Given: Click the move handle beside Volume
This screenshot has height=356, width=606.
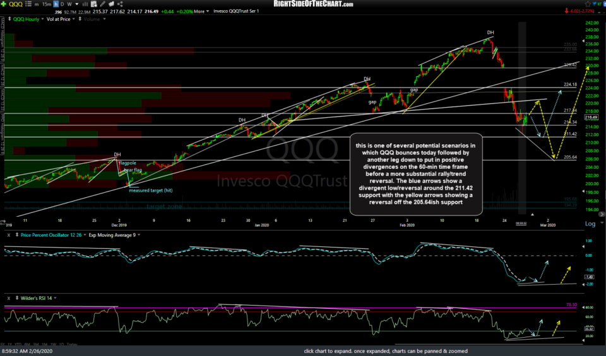Looking at the screenshot, I should [80, 19].
